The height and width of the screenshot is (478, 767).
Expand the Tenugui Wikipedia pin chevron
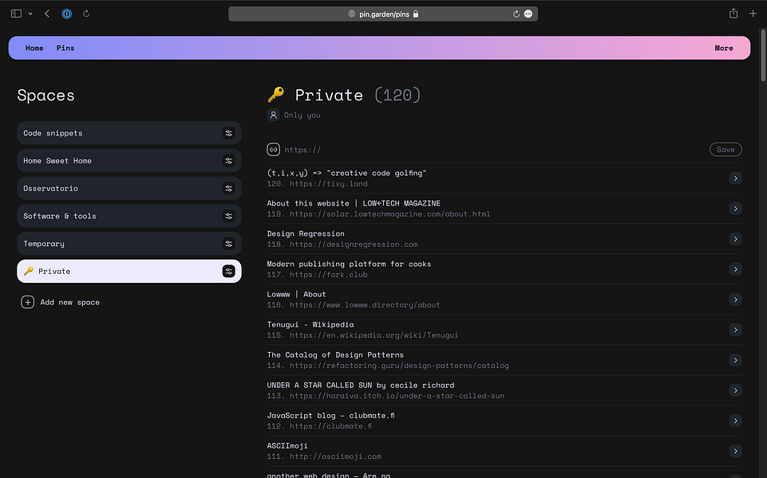click(735, 330)
